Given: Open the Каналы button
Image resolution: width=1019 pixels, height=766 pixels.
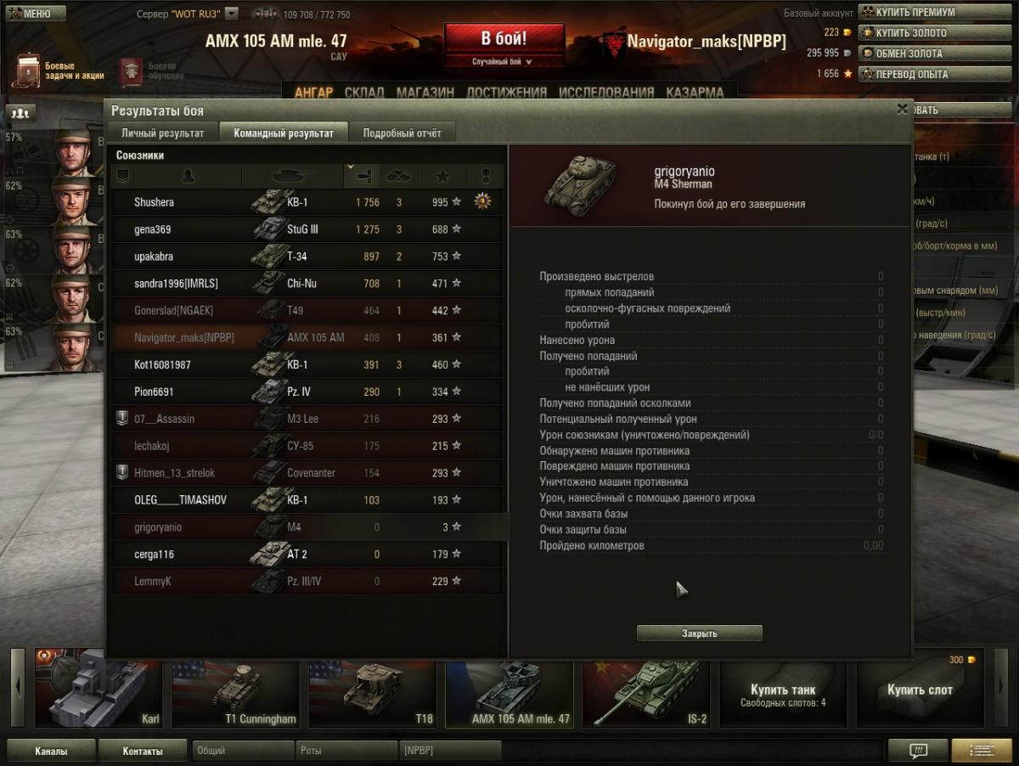Looking at the screenshot, I should tap(51, 751).
